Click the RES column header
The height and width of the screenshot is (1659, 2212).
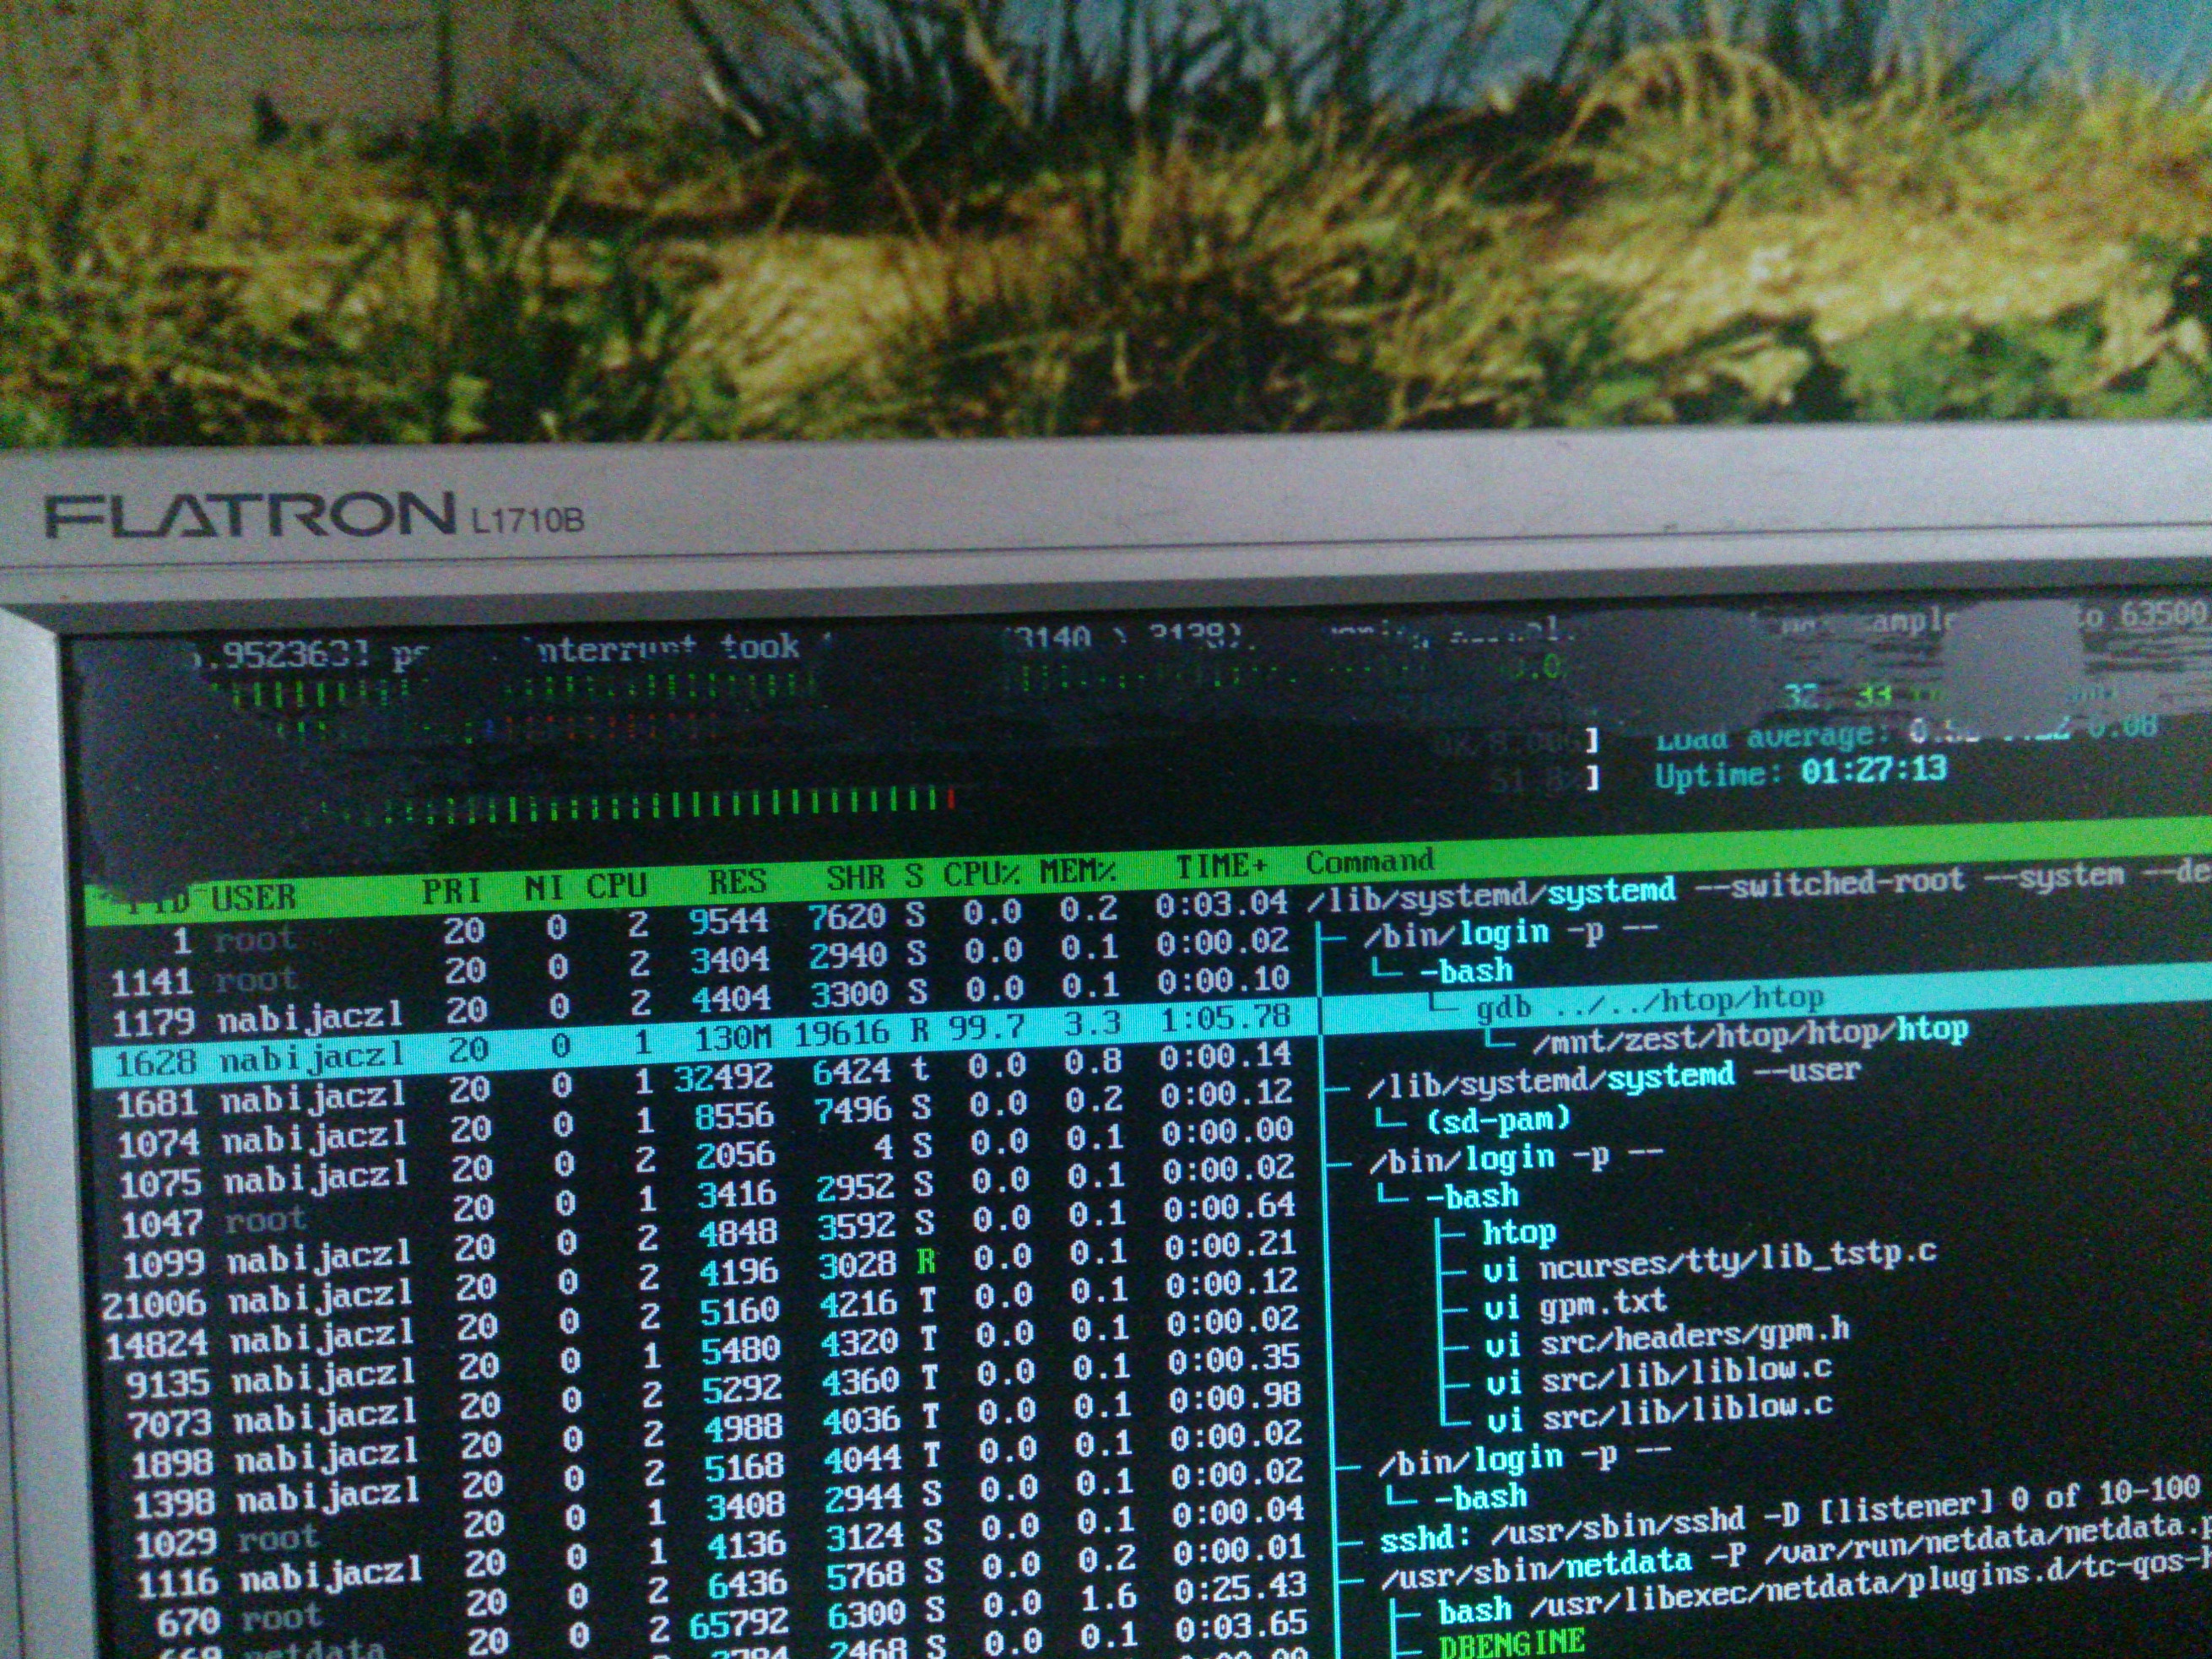[x=737, y=882]
